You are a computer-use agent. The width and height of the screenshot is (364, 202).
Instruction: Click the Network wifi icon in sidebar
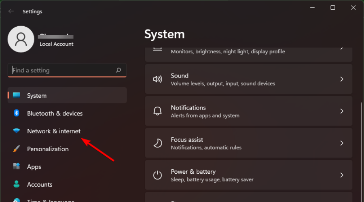[17, 131]
